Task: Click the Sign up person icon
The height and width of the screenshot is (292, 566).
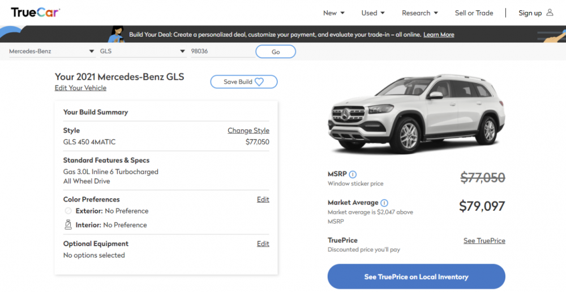Action: [x=550, y=12]
